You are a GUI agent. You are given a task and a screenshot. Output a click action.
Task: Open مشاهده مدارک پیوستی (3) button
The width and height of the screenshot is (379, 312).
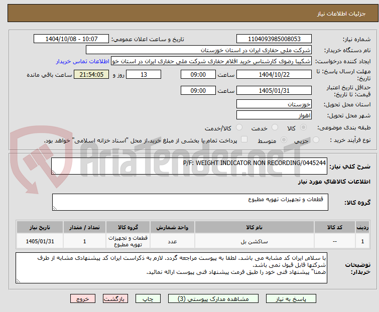213,299
